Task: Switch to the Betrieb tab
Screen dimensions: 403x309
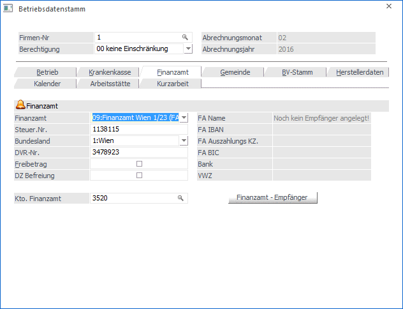Action: point(47,72)
